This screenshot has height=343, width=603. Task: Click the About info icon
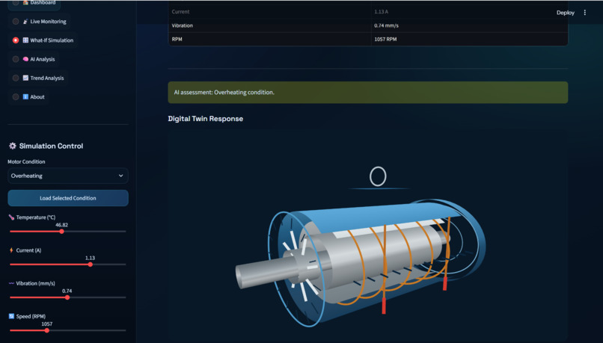tap(25, 97)
